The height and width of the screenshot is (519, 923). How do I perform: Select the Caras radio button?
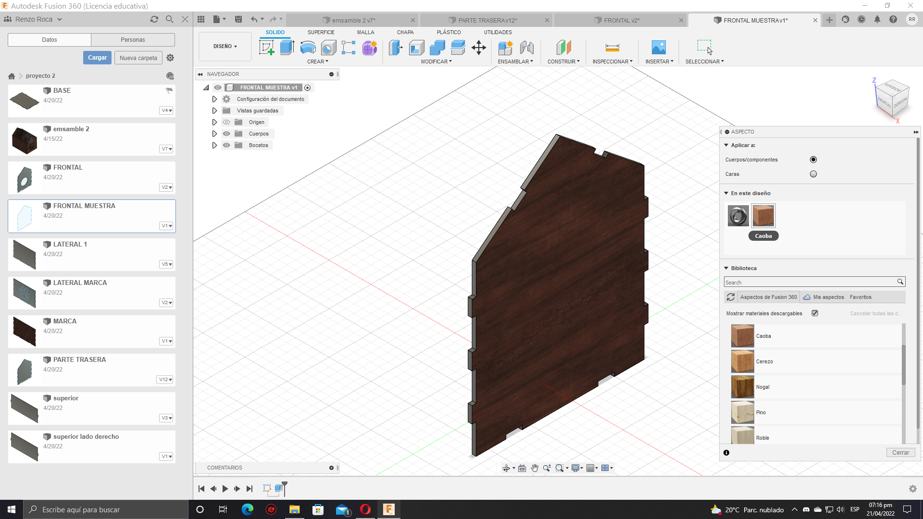click(813, 174)
